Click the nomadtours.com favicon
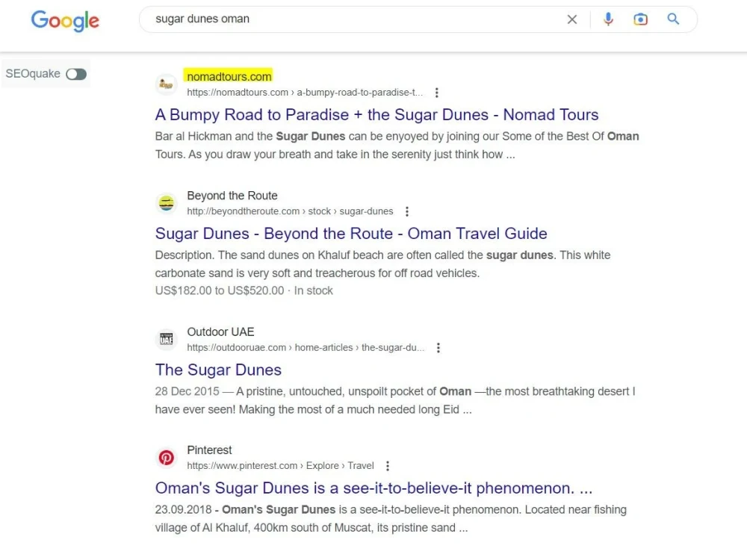This screenshot has height=560, width=747. coord(167,85)
